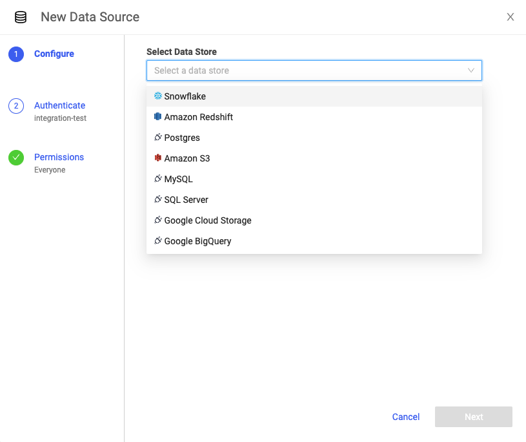Screen dimensions: 526x442
Task: Choose Snowflake from the list
Action: pyautogui.click(x=185, y=96)
